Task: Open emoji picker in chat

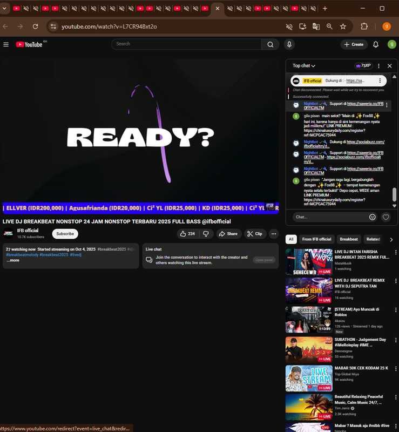Action: coord(372,217)
